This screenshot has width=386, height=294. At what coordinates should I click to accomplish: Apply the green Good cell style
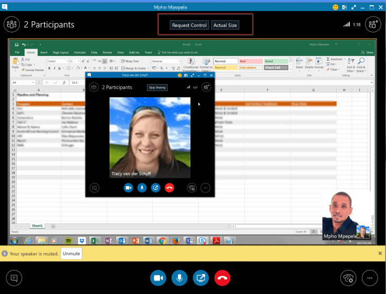[x=275, y=61]
